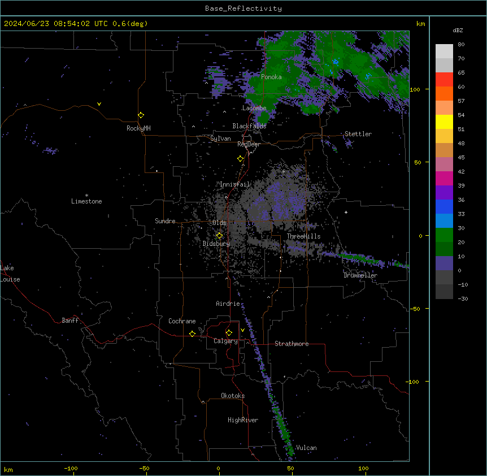Select the Okotoks city label

233,396
